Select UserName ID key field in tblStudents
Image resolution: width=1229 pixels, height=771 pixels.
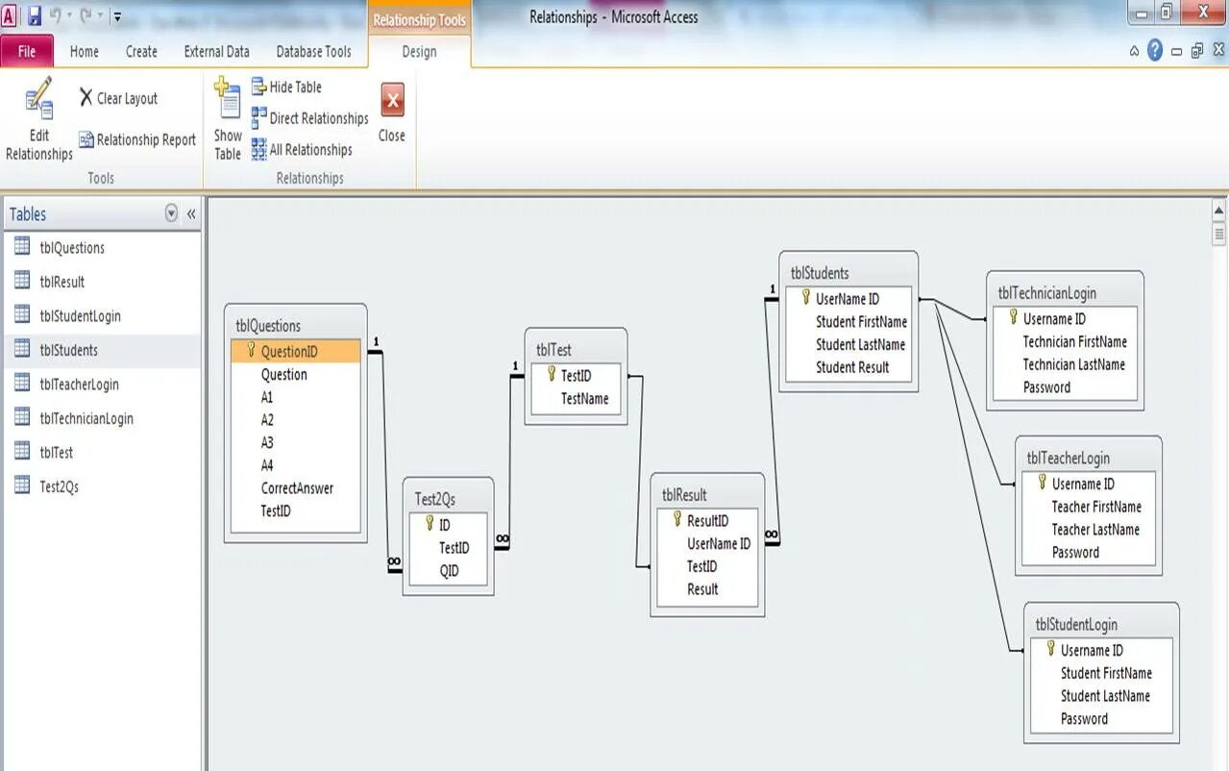pos(848,299)
